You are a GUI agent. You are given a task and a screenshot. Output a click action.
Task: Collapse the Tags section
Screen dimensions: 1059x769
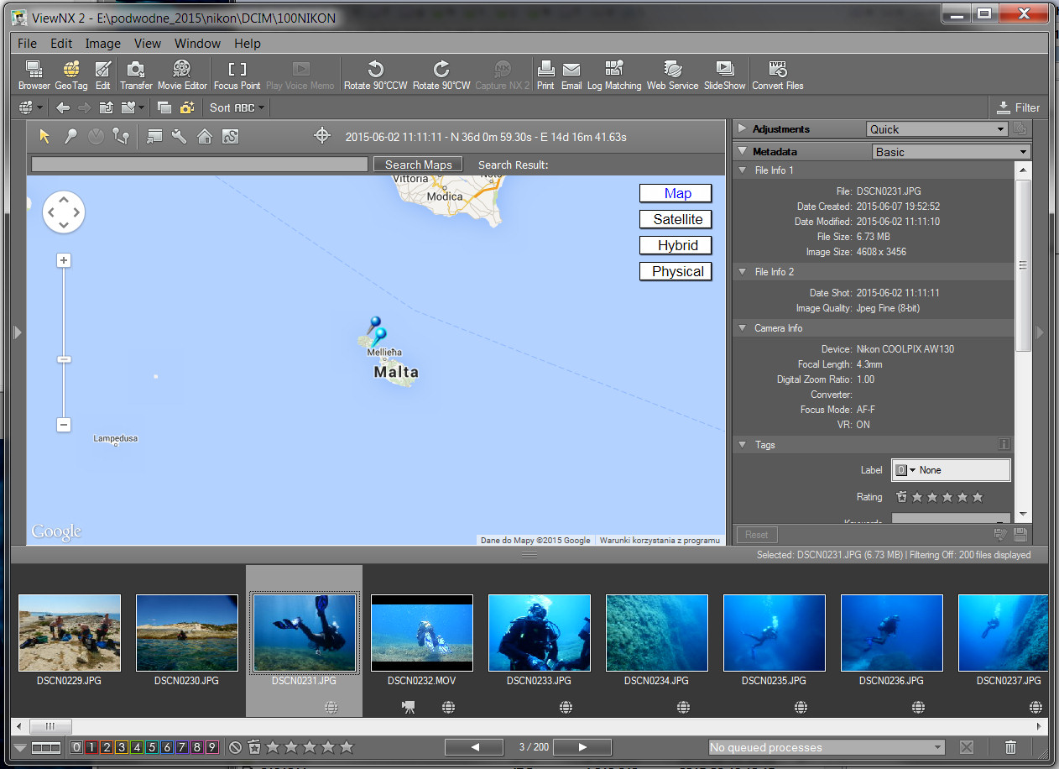(x=742, y=445)
